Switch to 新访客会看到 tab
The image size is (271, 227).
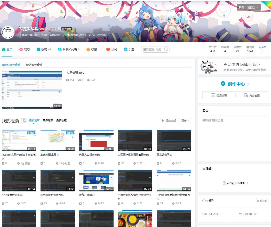pyautogui.click(x=34, y=65)
